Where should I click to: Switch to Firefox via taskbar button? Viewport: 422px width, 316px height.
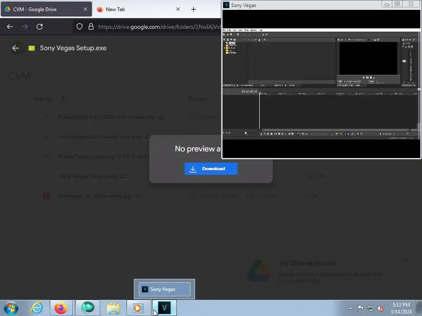(x=61, y=308)
